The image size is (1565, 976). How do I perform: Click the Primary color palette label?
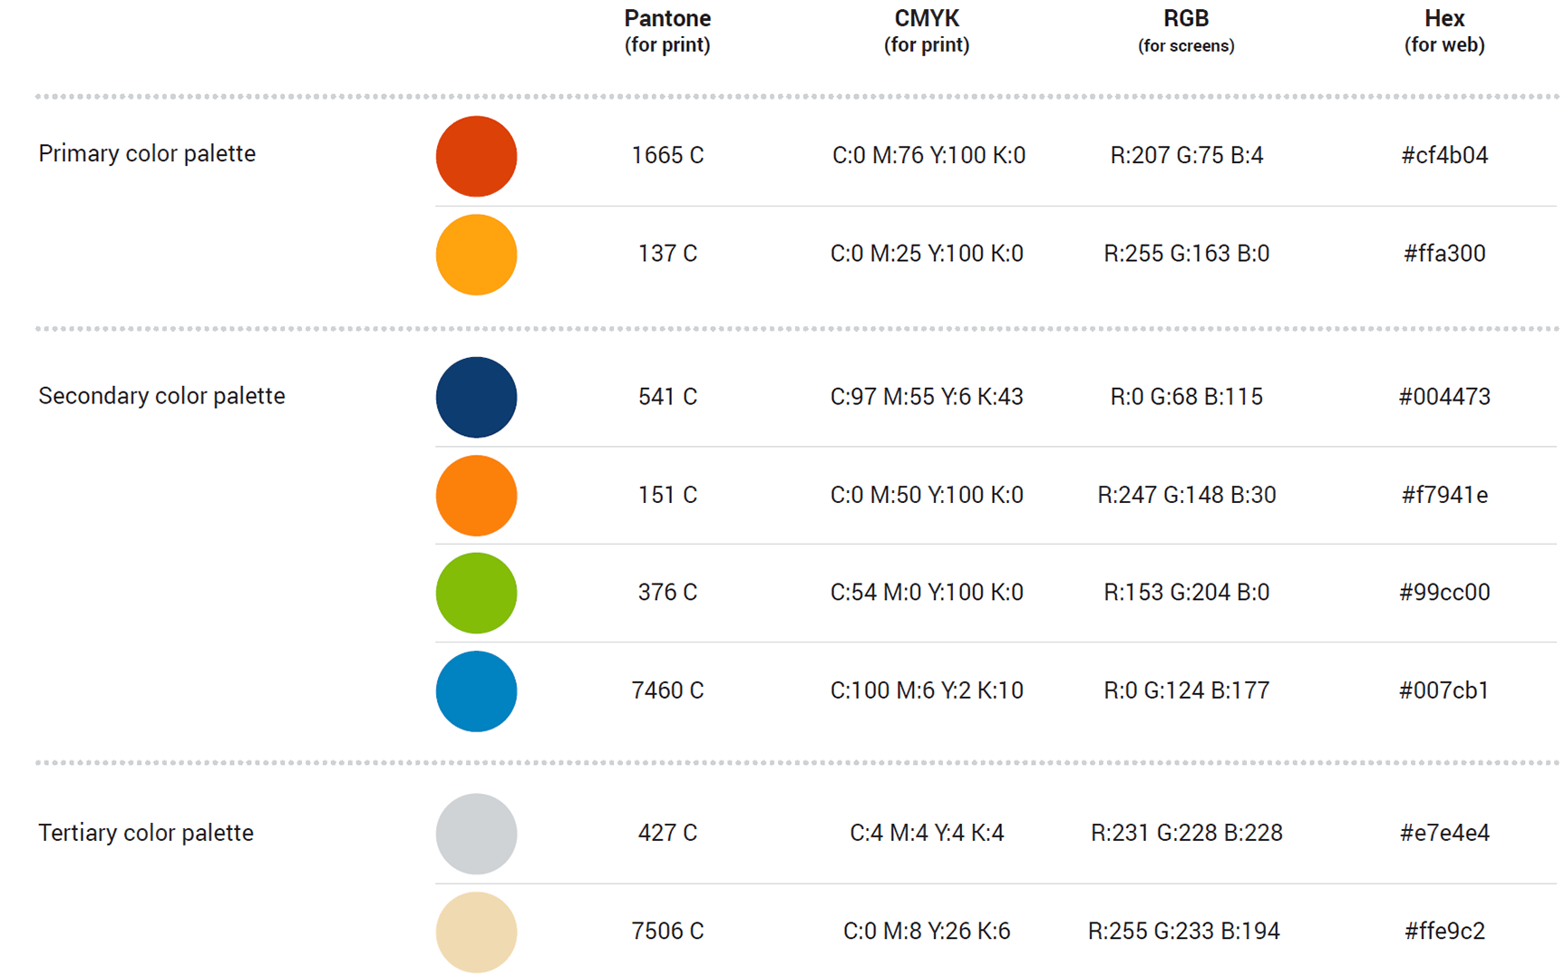[147, 153]
